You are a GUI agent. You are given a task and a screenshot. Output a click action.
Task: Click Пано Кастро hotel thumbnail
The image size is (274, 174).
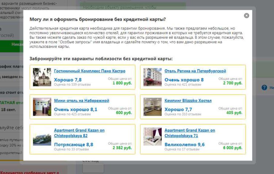click(42, 77)
